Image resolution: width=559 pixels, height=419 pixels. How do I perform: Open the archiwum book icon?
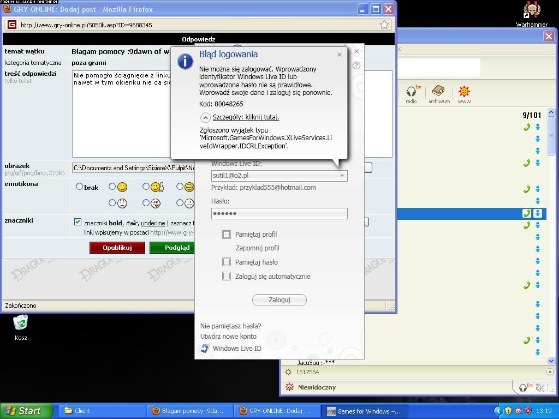coord(438,92)
